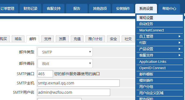Image resolution: width=185 pixels, height=100 pixels.
Task: Click the SMTP主机 input field
Action: click(79, 83)
